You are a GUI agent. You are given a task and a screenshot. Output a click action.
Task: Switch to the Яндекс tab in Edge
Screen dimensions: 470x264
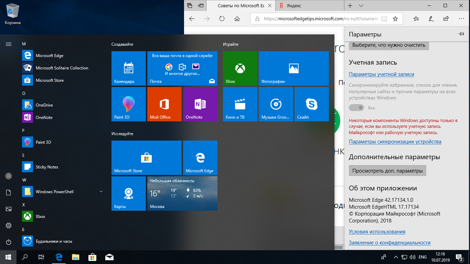coord(310,6)
